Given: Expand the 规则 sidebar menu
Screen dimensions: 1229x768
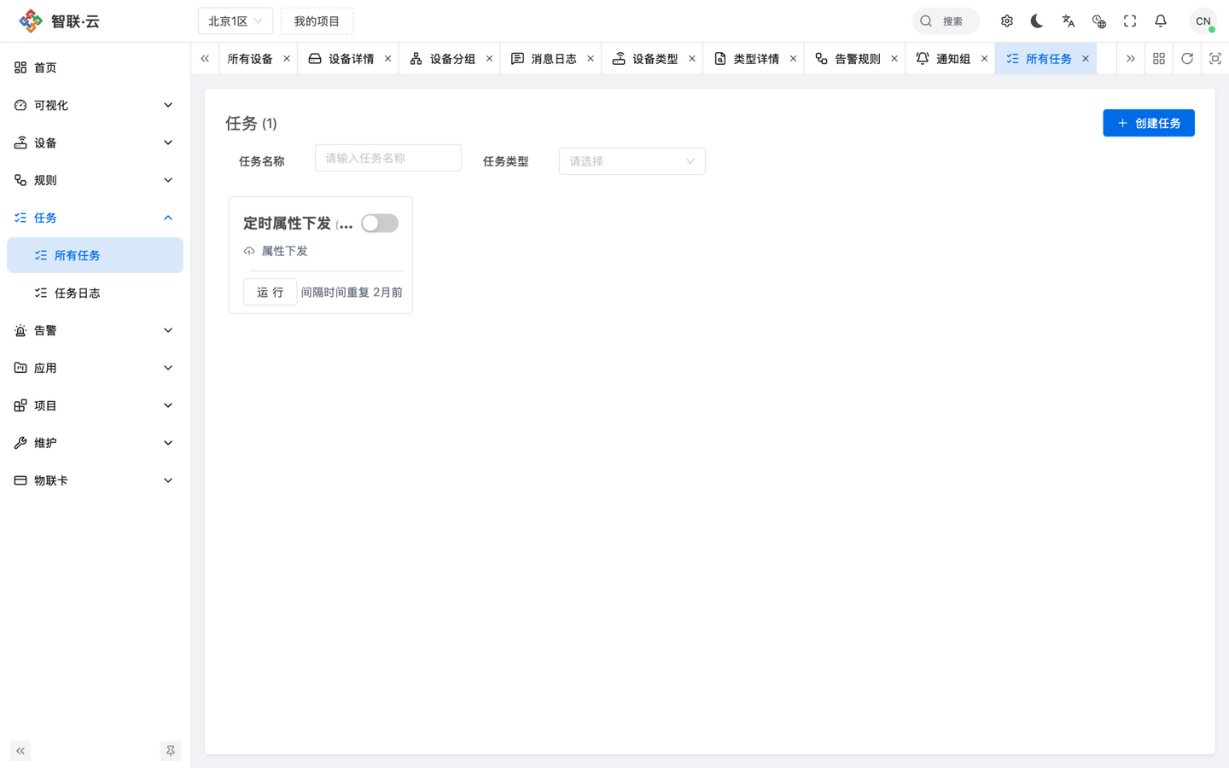Looking at the screenshot, I should [x=95, y=180].
